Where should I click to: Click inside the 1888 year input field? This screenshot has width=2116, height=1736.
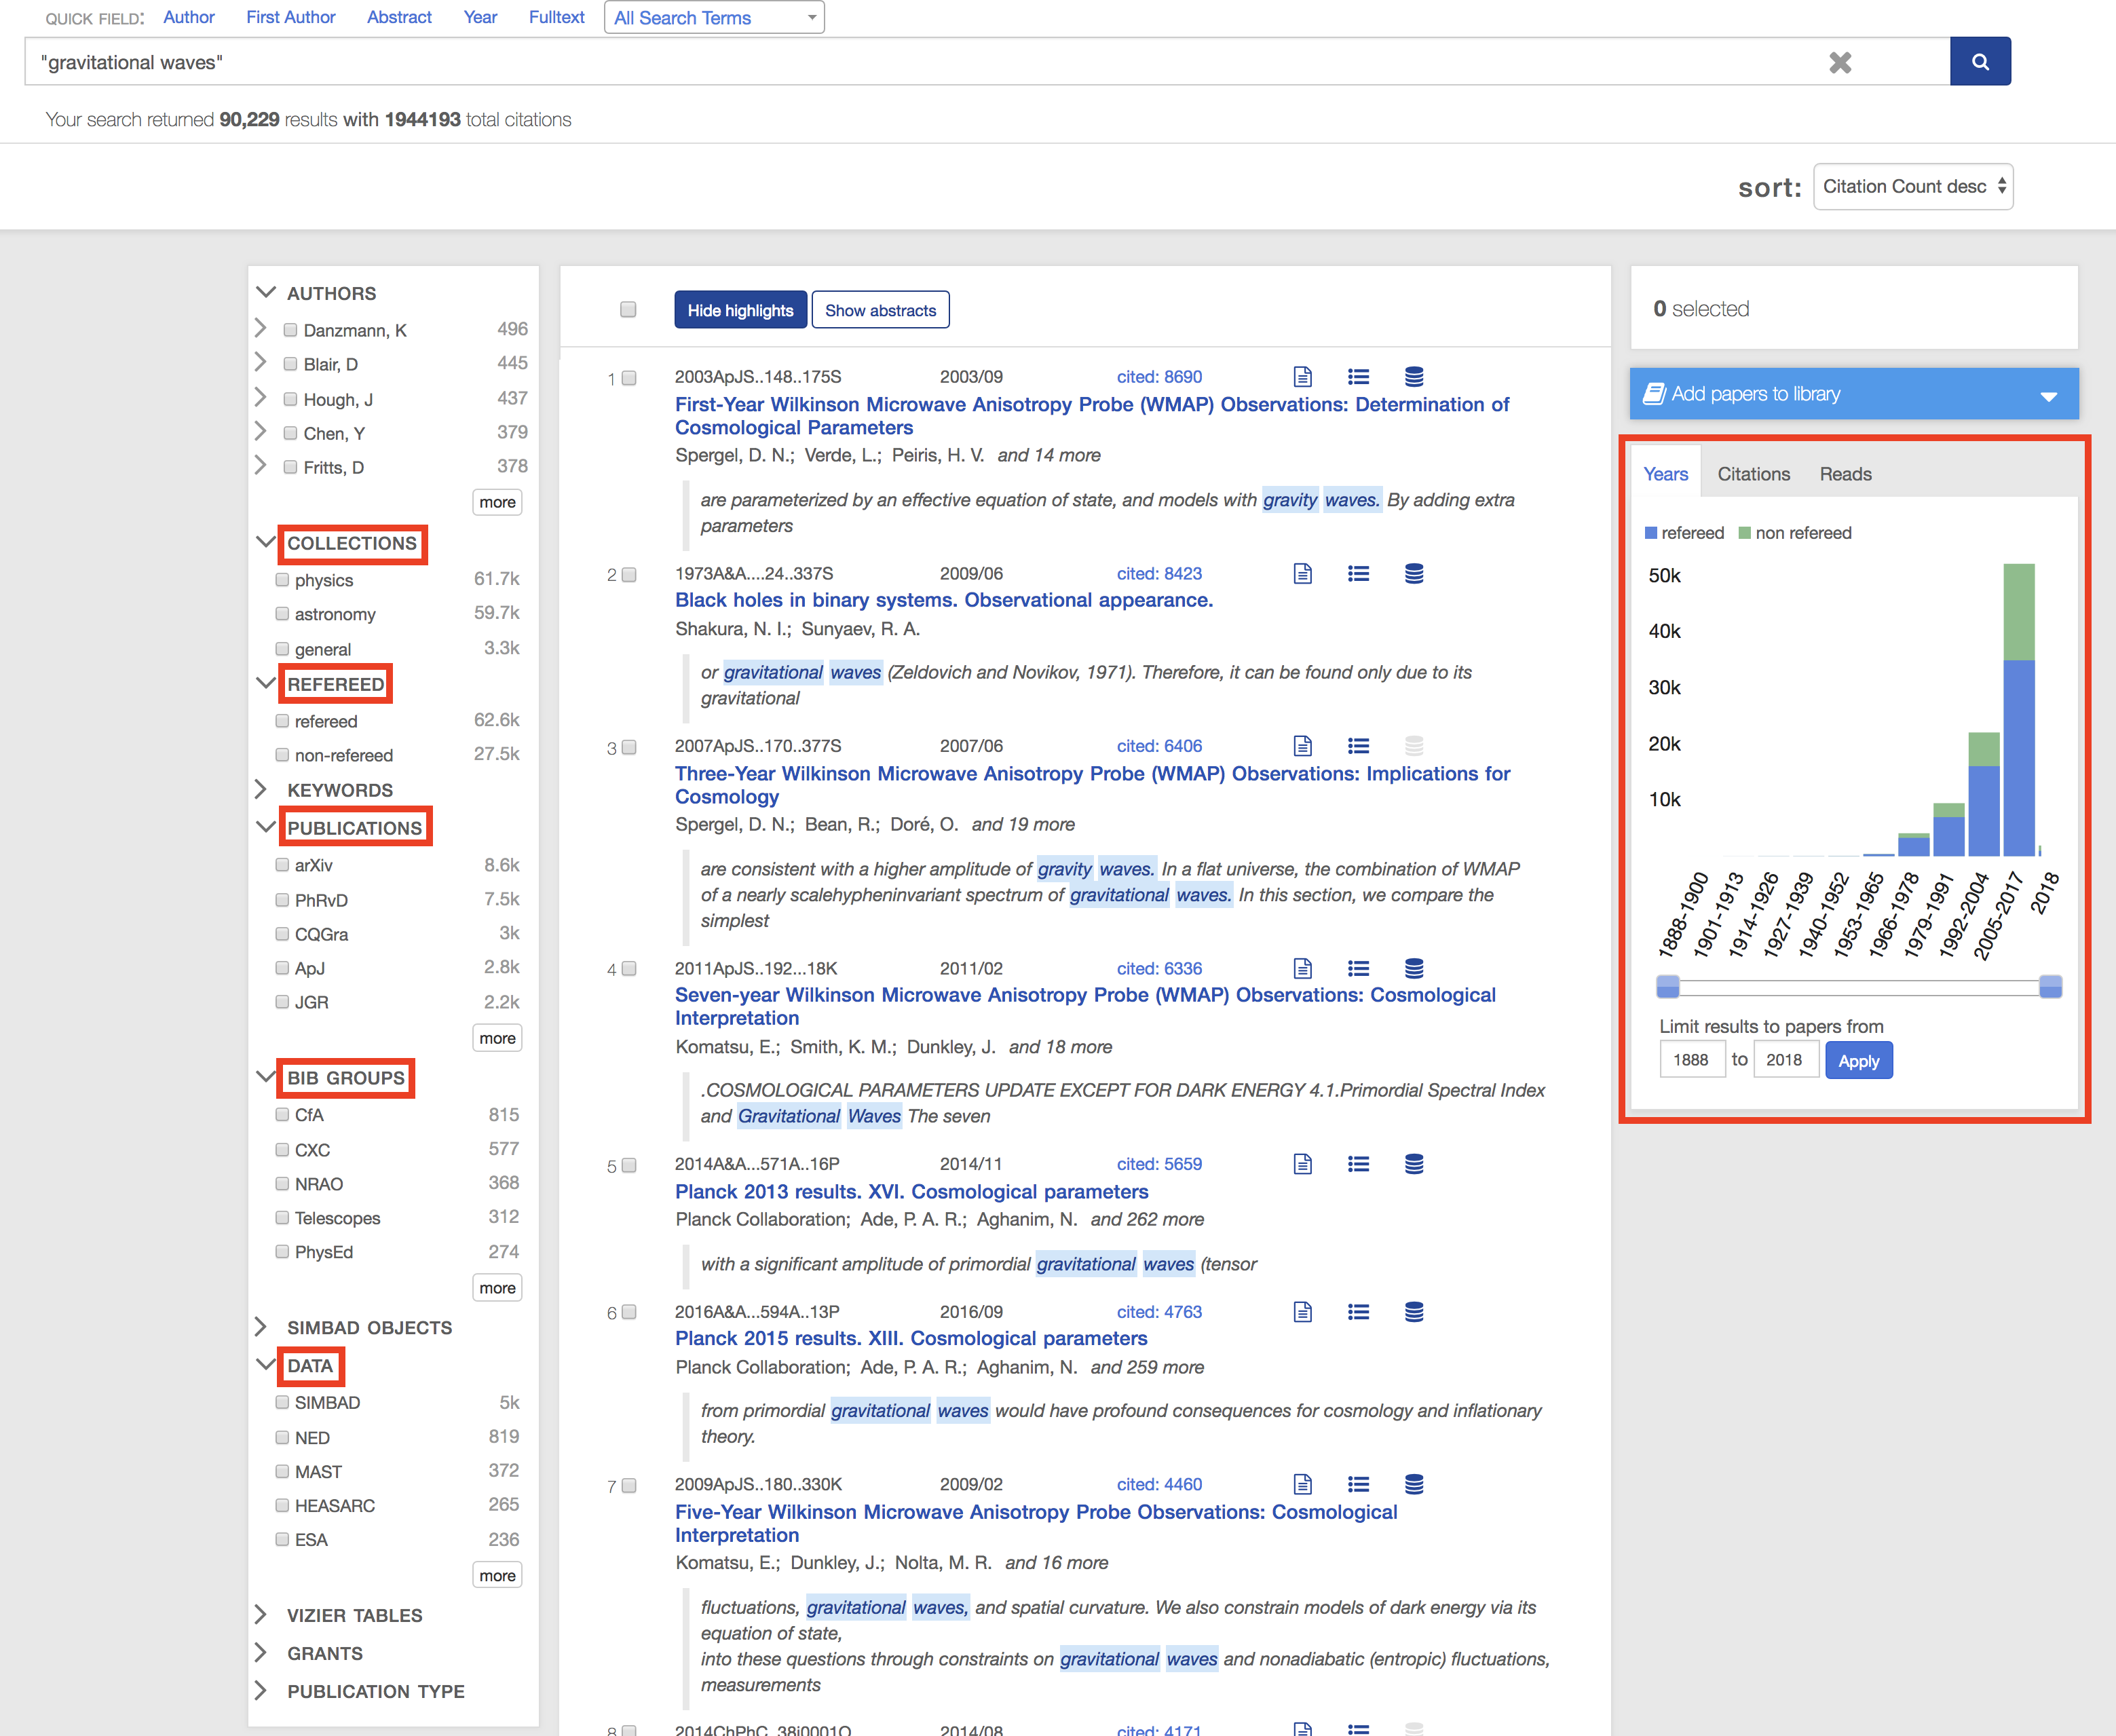[1692, 1059]
